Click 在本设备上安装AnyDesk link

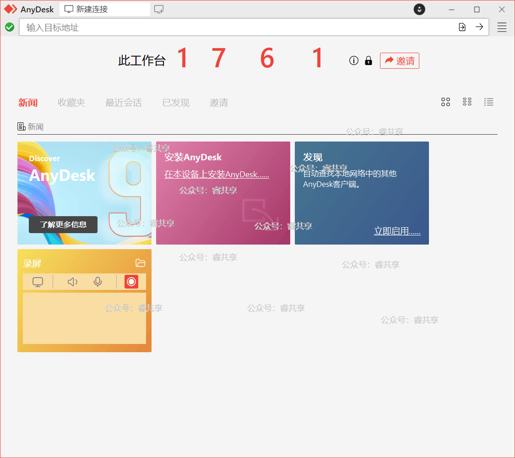pos(217,174)
